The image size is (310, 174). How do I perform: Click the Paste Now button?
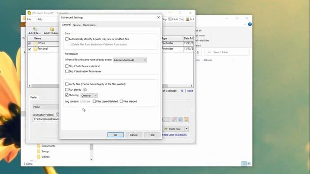(x=173, y=129)
